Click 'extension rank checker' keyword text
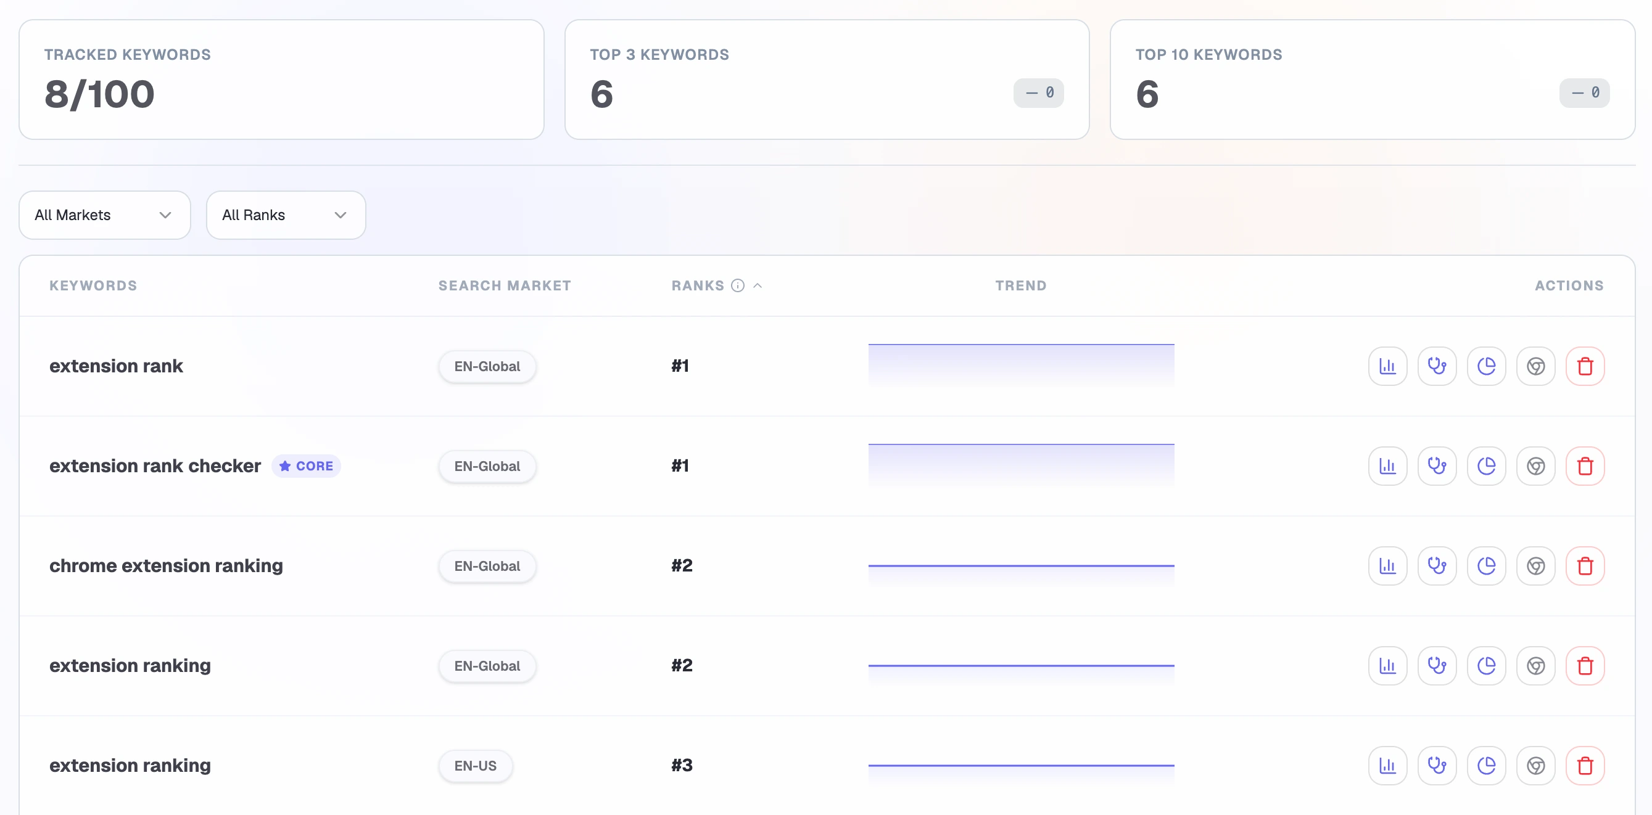Viewport: 1652px width, 815px height. (155, 466)
